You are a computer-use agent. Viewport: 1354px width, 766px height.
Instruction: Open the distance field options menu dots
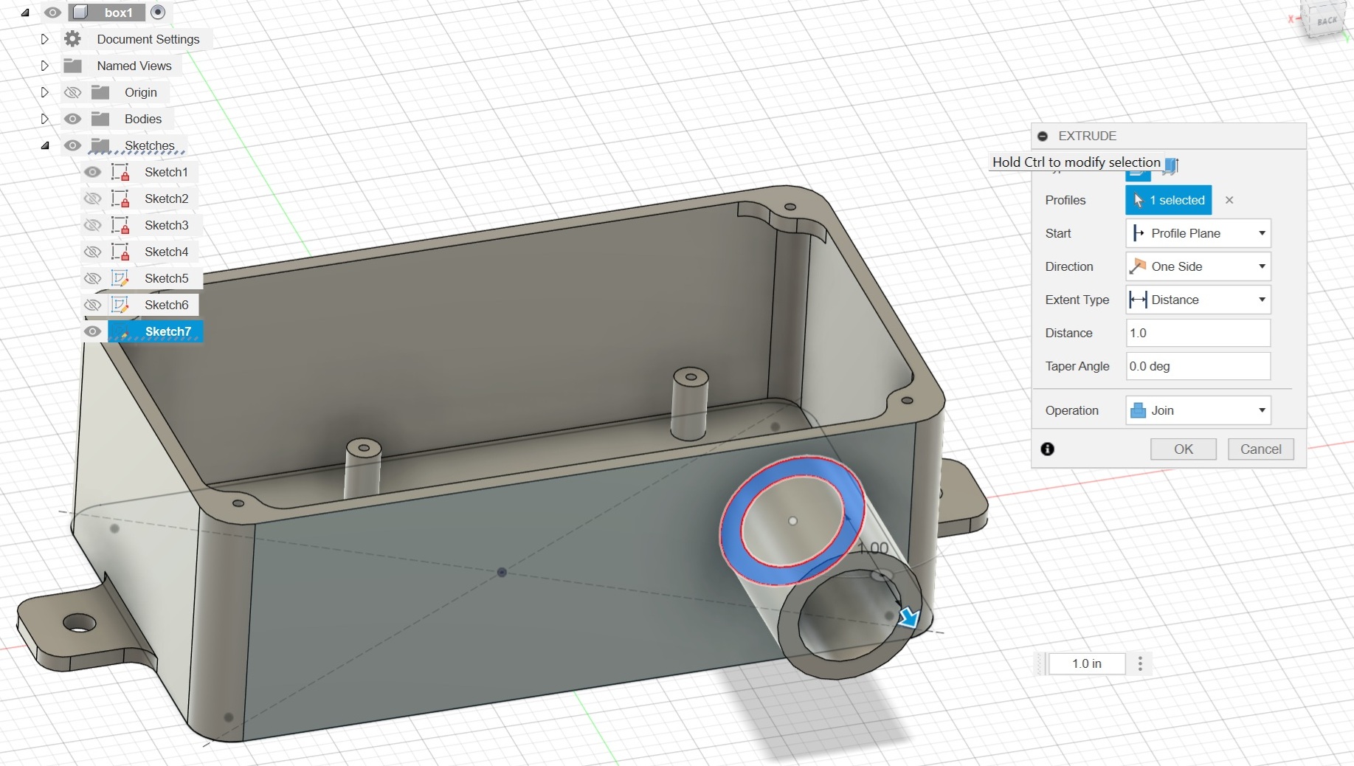1140,663
